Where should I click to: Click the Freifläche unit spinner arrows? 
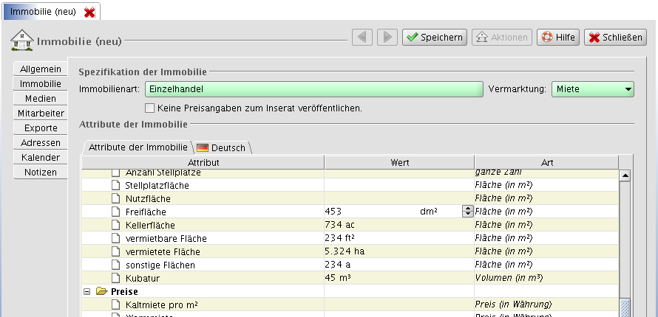pyautogui.click(x=467, y=212)
